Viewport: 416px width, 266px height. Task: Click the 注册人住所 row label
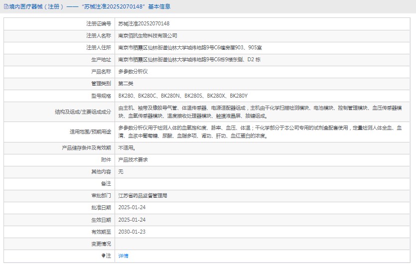pos(99,47)
